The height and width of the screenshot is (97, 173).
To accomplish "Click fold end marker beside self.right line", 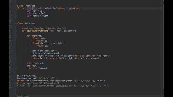I will 16,16.
